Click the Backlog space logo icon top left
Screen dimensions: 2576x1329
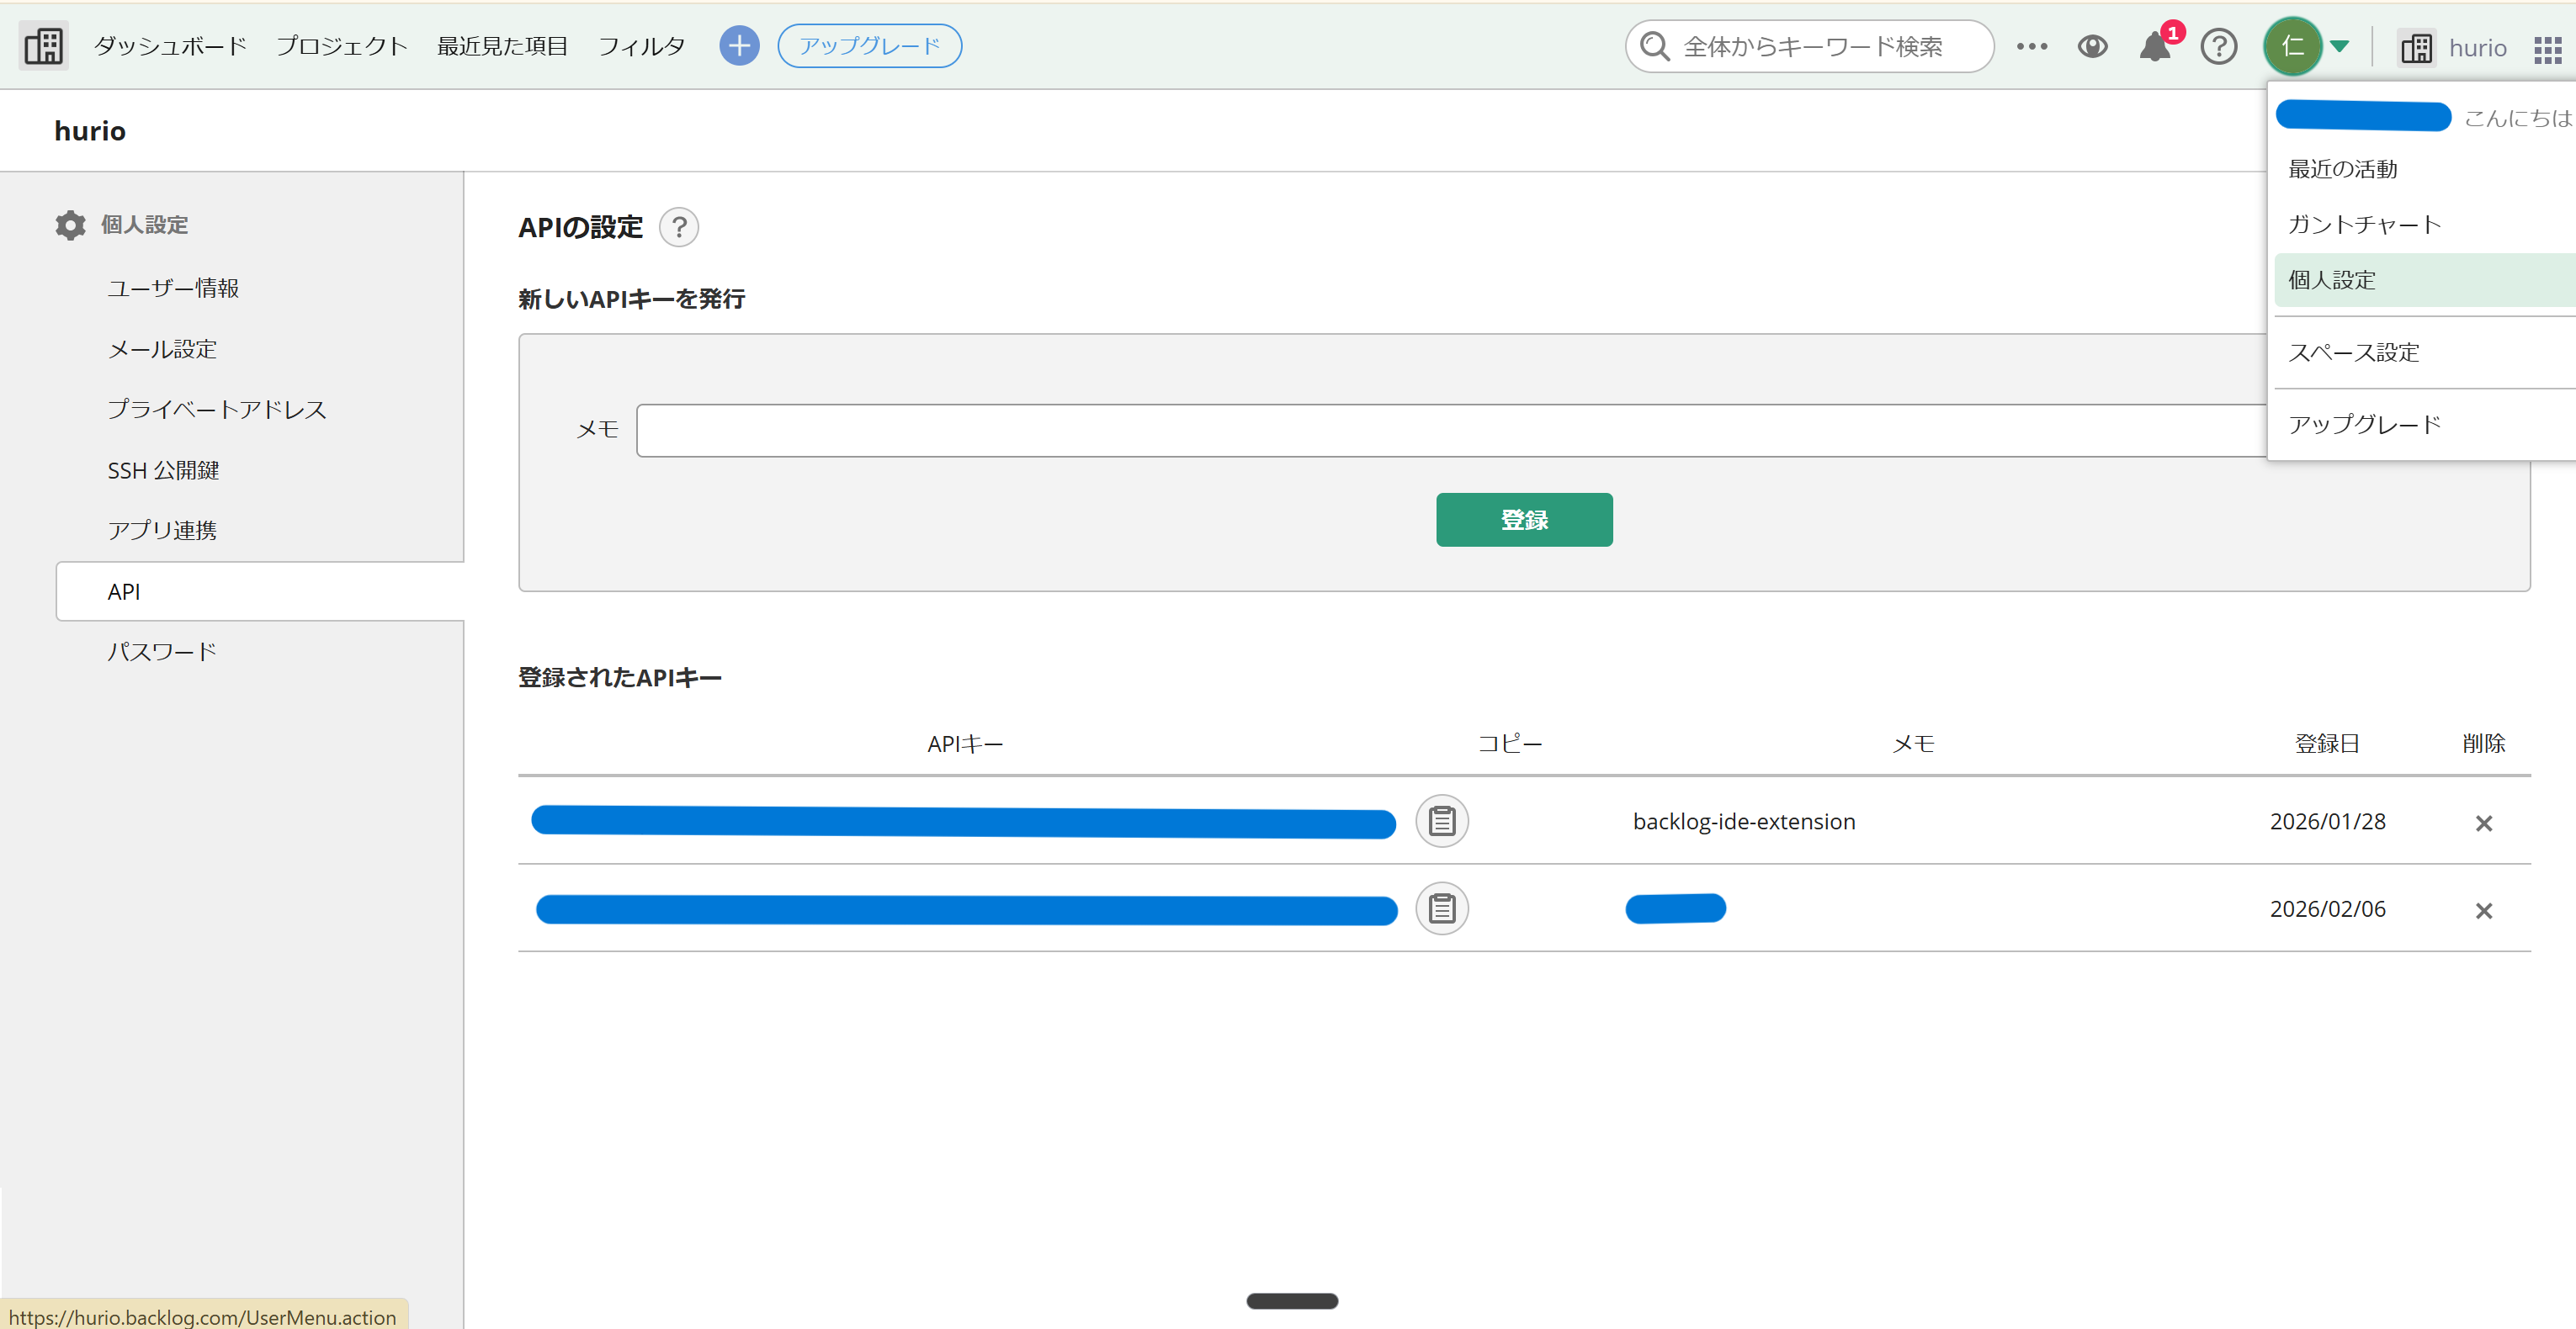click(x=42, y=45)
